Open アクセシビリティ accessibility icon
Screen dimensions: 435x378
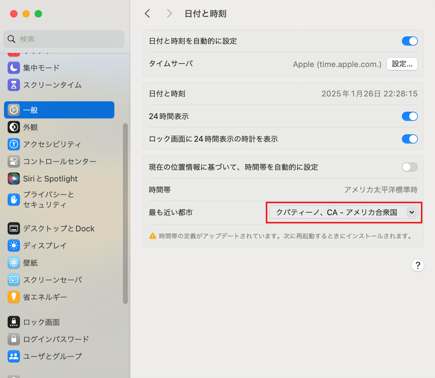[14, 144]
